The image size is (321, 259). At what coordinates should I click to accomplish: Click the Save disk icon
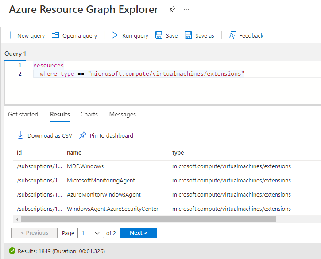tap(159, 35)
